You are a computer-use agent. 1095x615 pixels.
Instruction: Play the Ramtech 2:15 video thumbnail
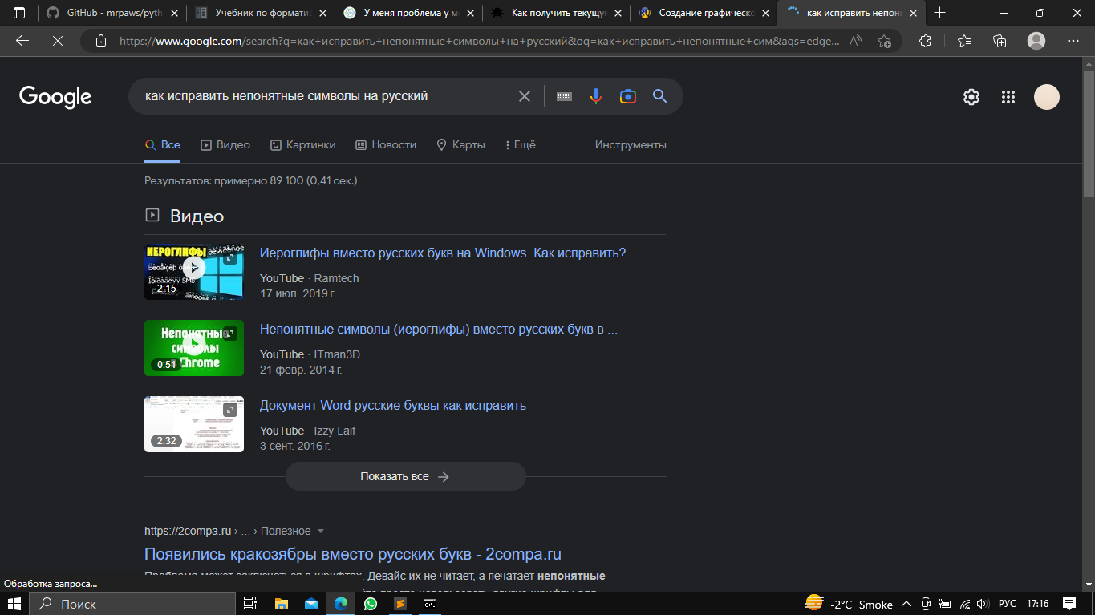click(194, 272)
